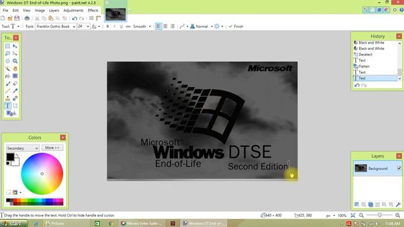Open the Settings gear icon
Screen dimensions: 404x227
point(395,10)
